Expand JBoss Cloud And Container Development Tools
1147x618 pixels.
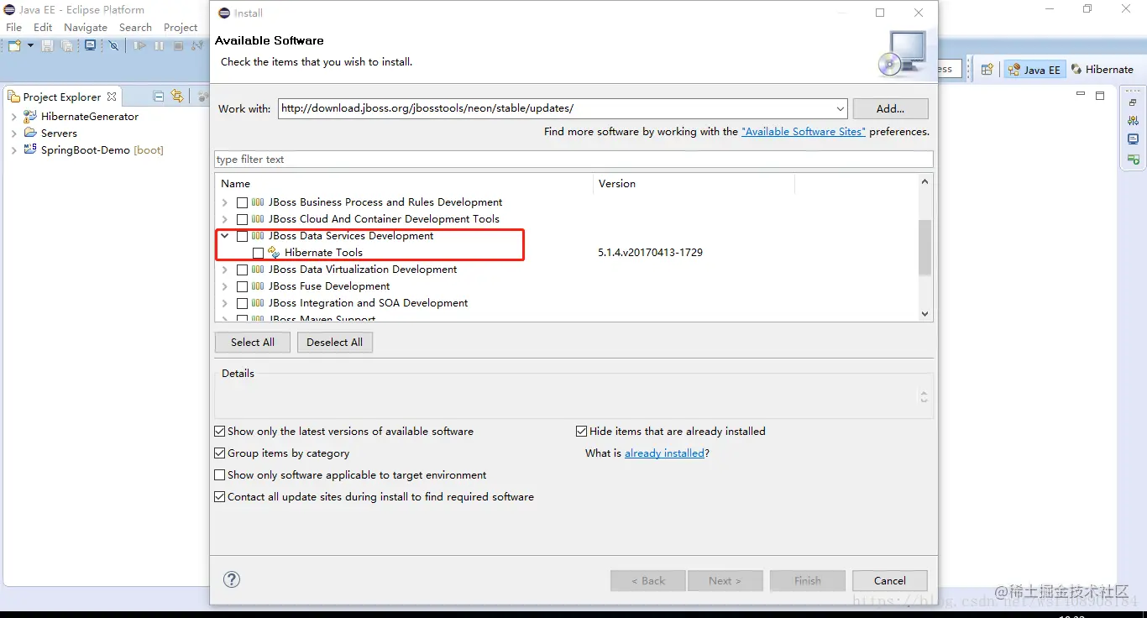224,219
